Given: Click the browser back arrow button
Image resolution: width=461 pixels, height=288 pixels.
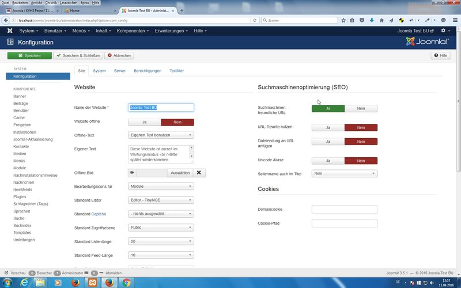Looking at the screenshot, I should click(x=6, y=20).
